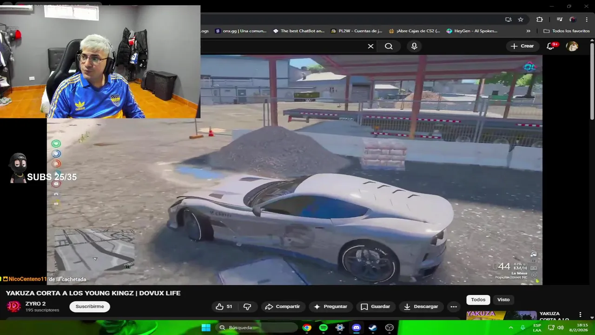Click the Preguntar button
The width and height of the screenshot is (595, 335).
pyautogui.click(x=330, y=307)
